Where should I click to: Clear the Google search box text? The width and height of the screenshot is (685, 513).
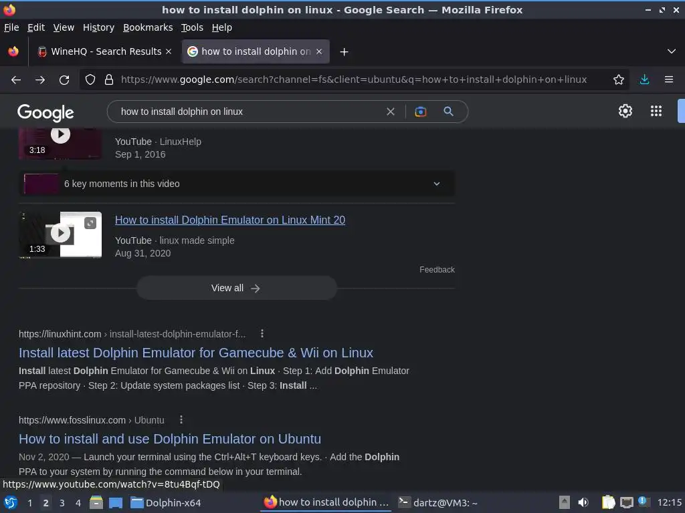click(x=391, y=112)
